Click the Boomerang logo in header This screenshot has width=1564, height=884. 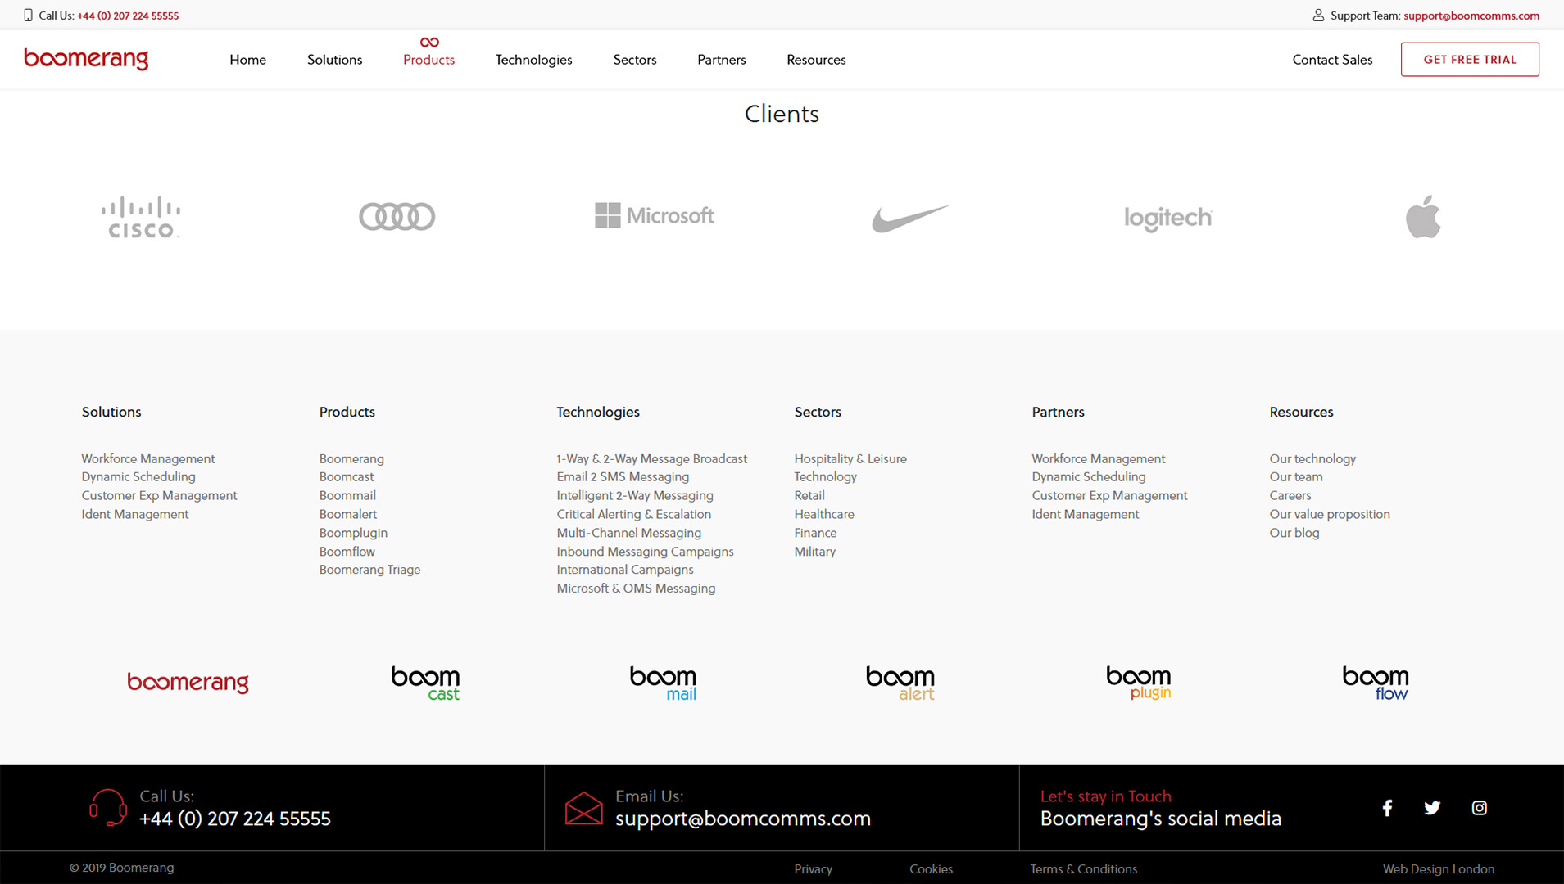[86, 59]
